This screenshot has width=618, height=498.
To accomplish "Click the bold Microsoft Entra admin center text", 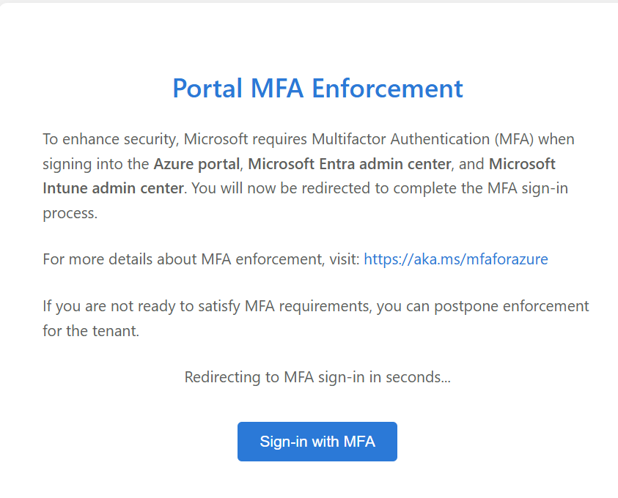I will pyautogui.click(x=350, y=163).
